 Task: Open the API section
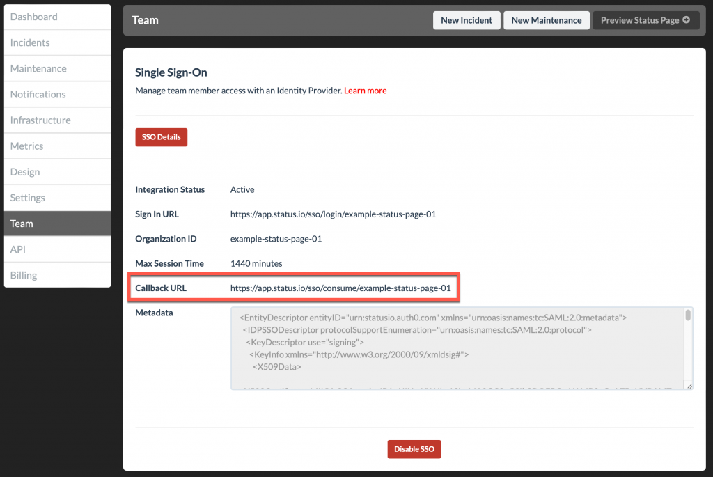pos(17,249)
